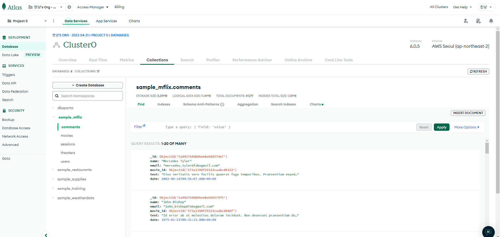Click the Atlas leaf logo
Viewport: 500px width, 237px height.
coord(4,7)
